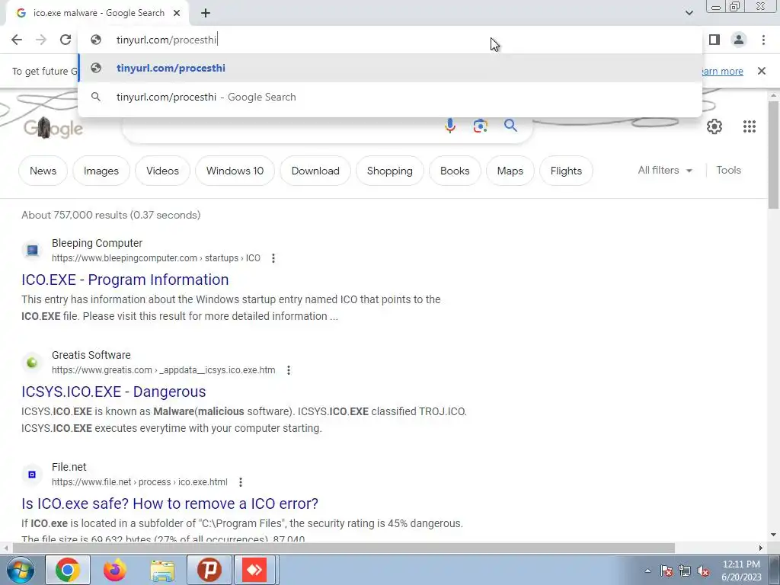Apply the Download filter chip

(x=315, y=171)
